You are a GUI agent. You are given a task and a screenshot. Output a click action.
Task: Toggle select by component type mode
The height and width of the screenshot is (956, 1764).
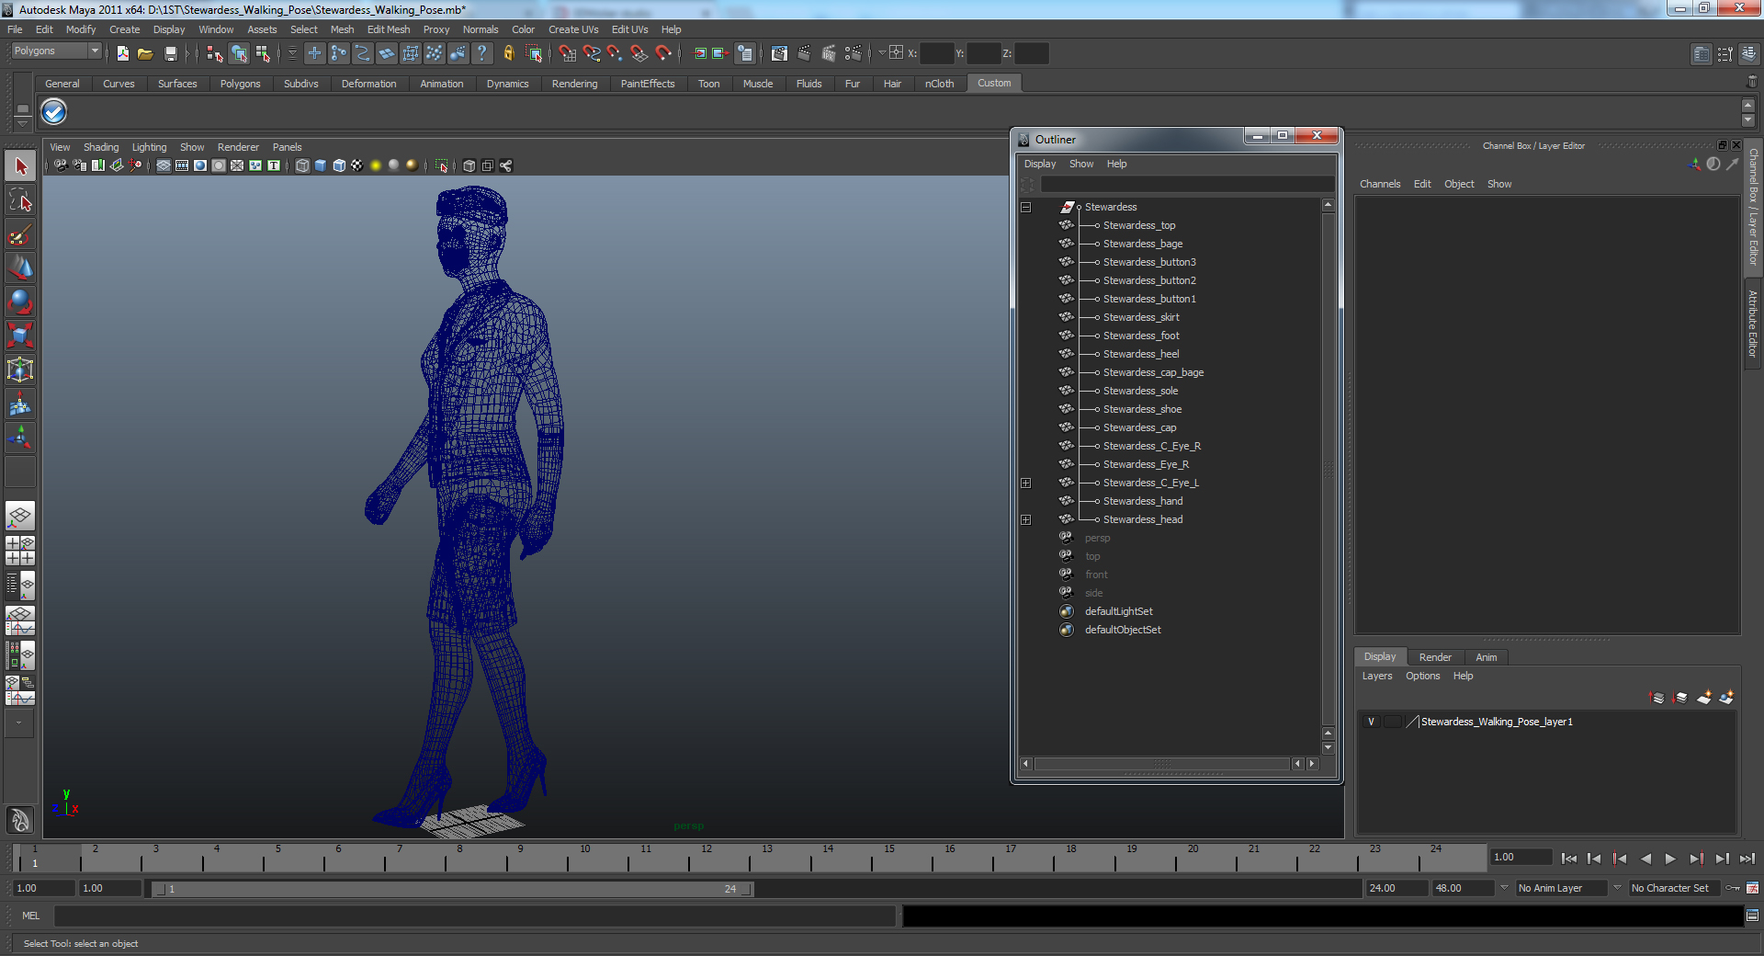[263, 53]
